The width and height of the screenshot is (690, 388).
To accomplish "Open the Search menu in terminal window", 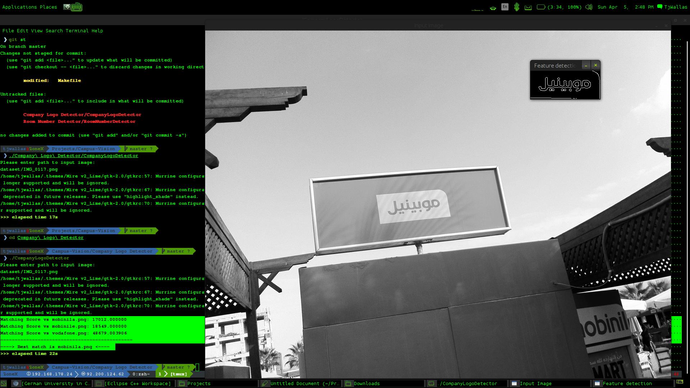I will pyautogui.click(x=54, y=31).
